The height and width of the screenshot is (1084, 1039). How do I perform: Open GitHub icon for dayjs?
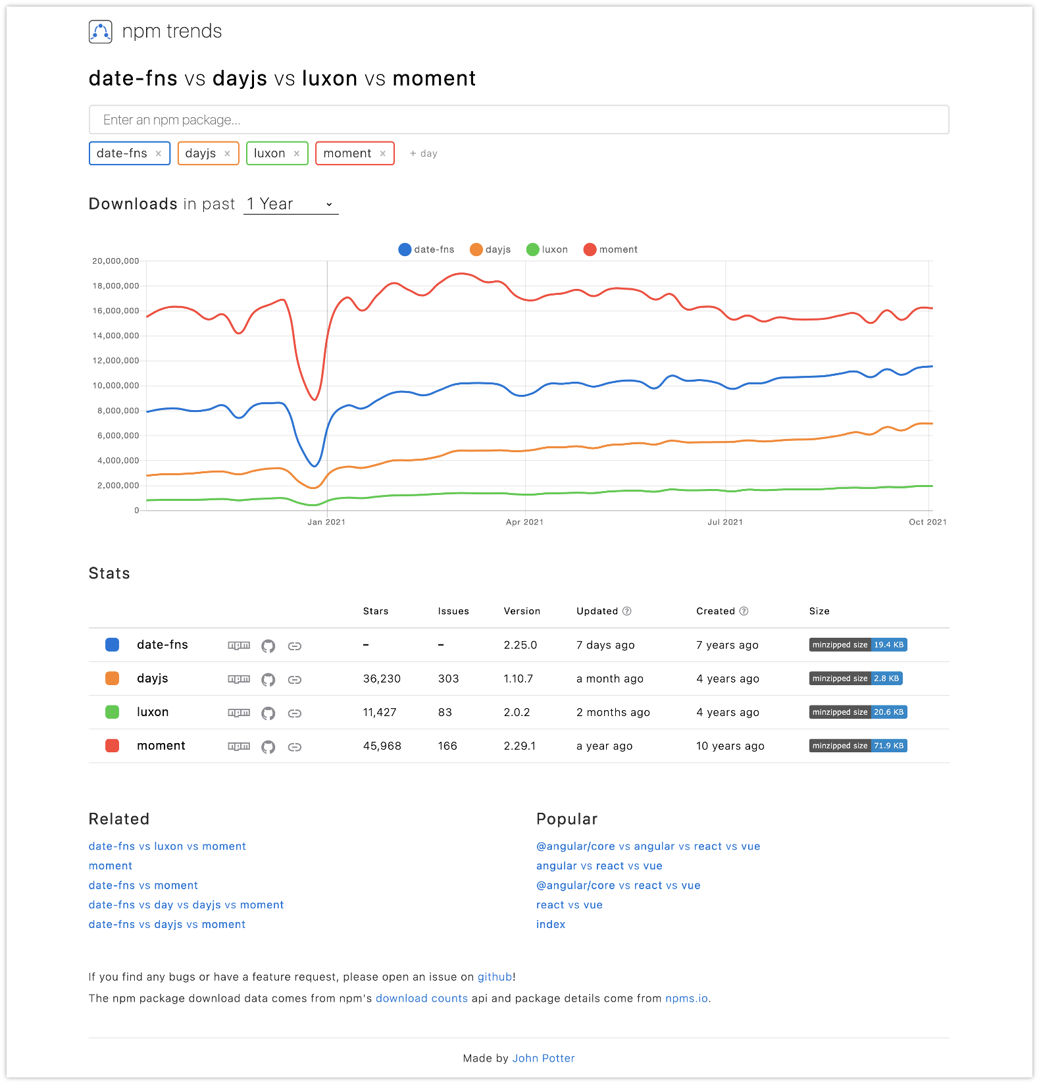(268, 679)
